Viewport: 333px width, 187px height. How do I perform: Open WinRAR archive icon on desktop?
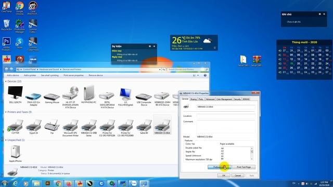click(x=257, y=61)
